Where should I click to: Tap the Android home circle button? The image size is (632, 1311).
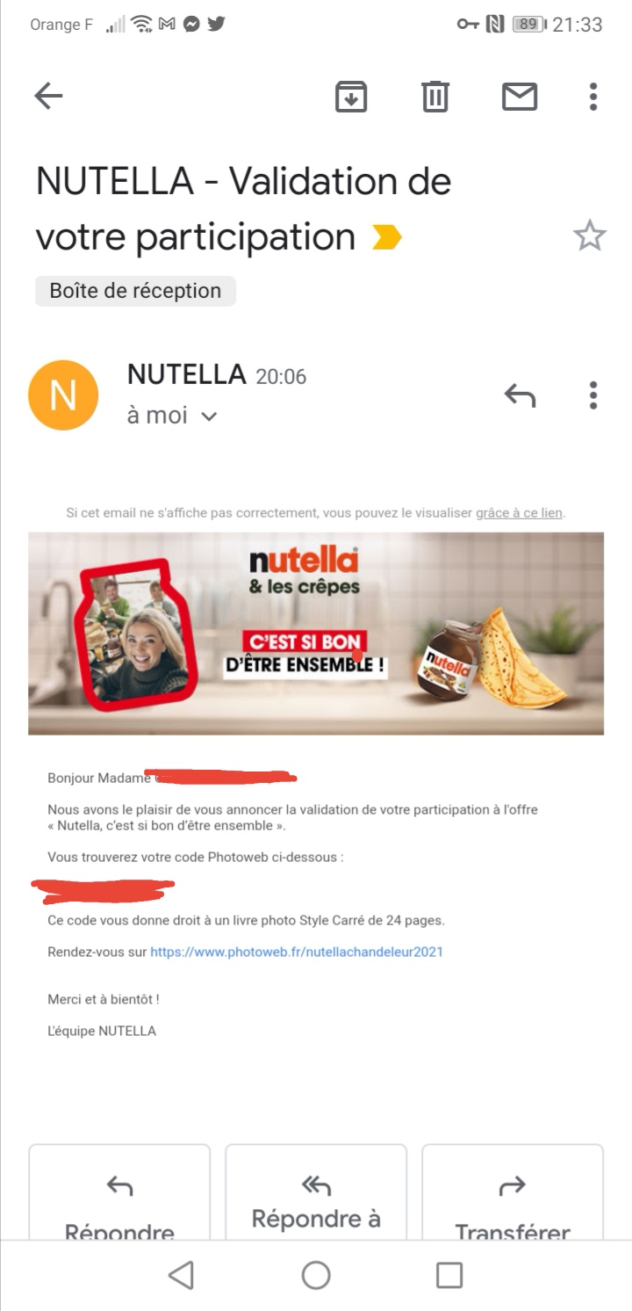316,1275
